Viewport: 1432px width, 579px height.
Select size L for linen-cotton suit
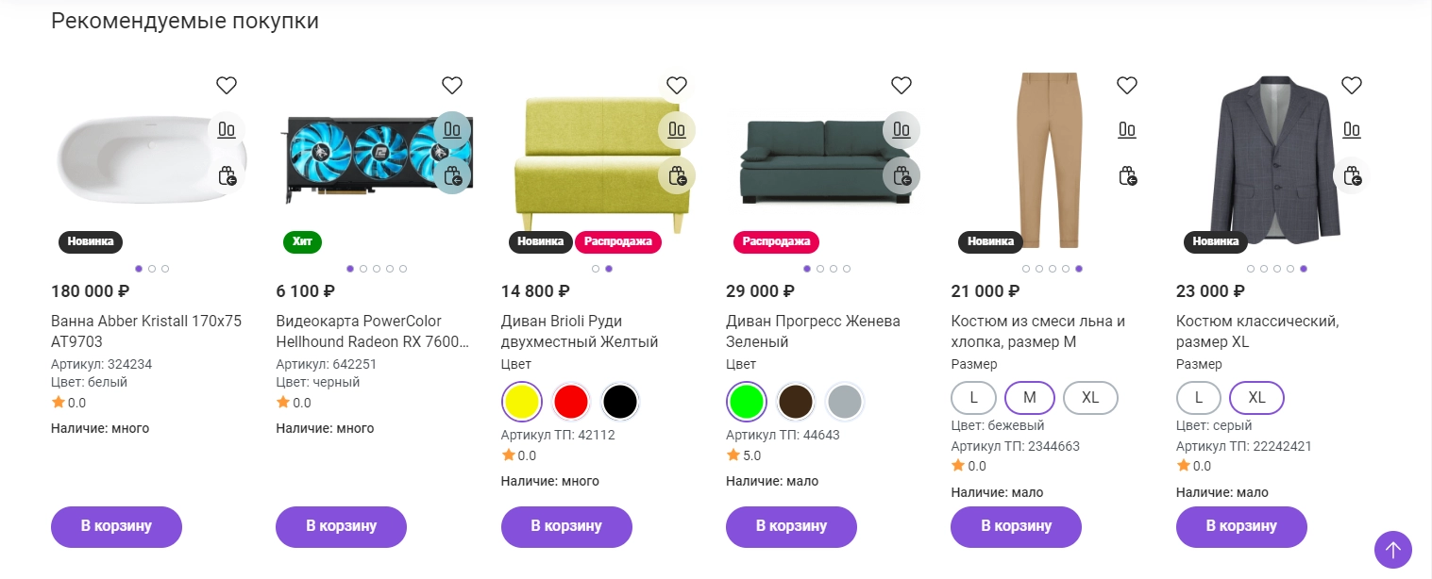coord(974,398)
